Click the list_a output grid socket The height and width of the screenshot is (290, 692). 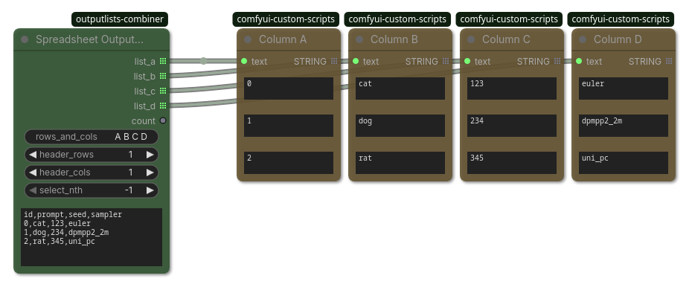coord(163,61)
